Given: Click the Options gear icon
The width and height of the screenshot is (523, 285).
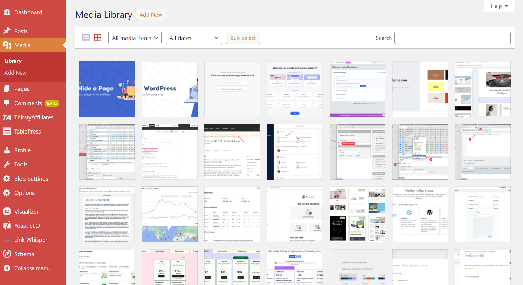Looking at the screenshot, I should pos(7,193).
